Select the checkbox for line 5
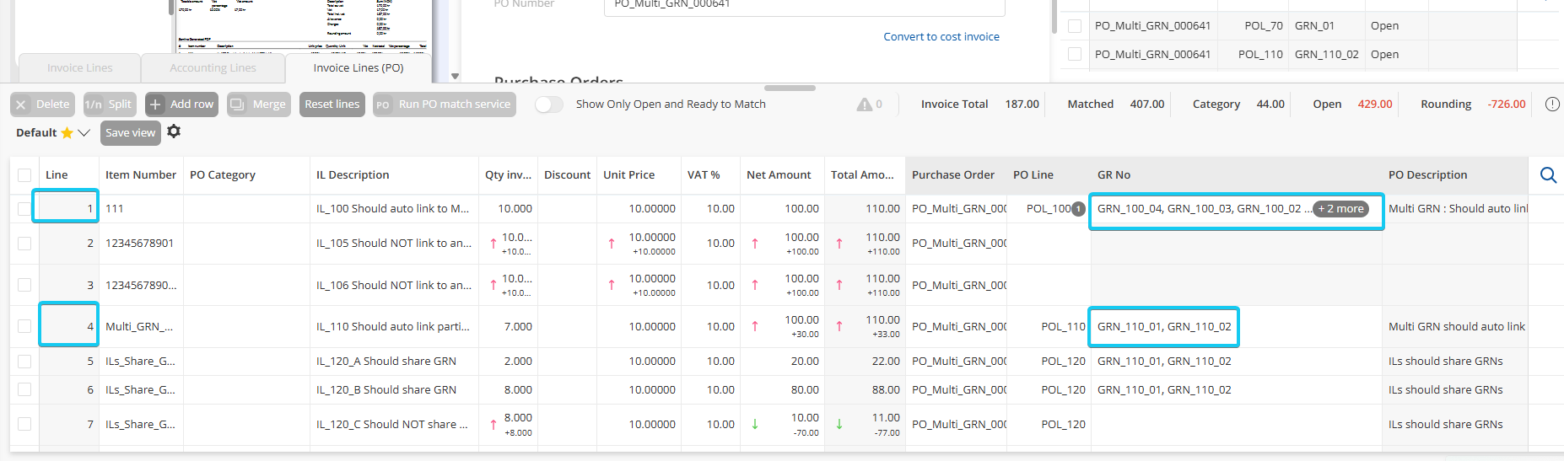 pyautogui.click(x=24, y=362)
